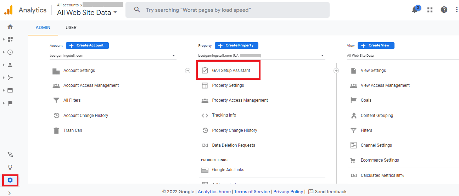Open the Help question mark icon
This screenshot has width=459, height=196.
tap(444, 10)
